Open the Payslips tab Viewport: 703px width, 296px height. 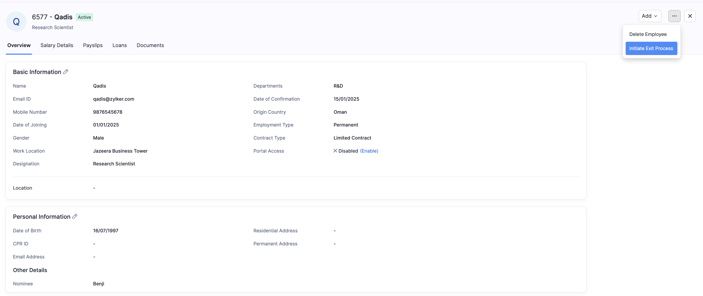93,45
